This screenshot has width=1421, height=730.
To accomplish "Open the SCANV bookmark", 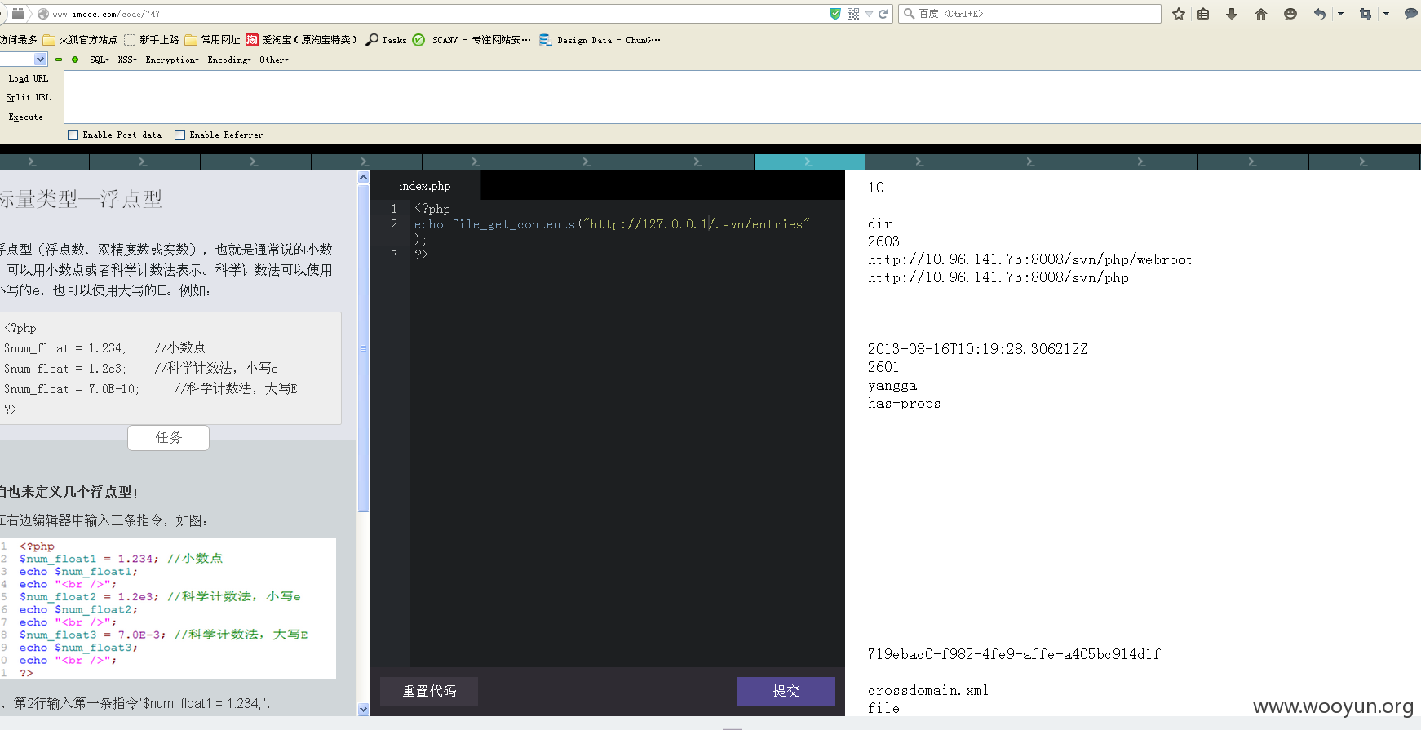I will click(471, 40).
